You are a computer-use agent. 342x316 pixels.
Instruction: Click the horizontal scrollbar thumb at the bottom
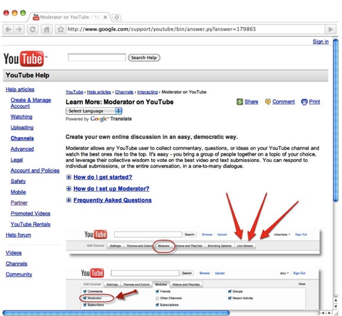coord(116,313)
